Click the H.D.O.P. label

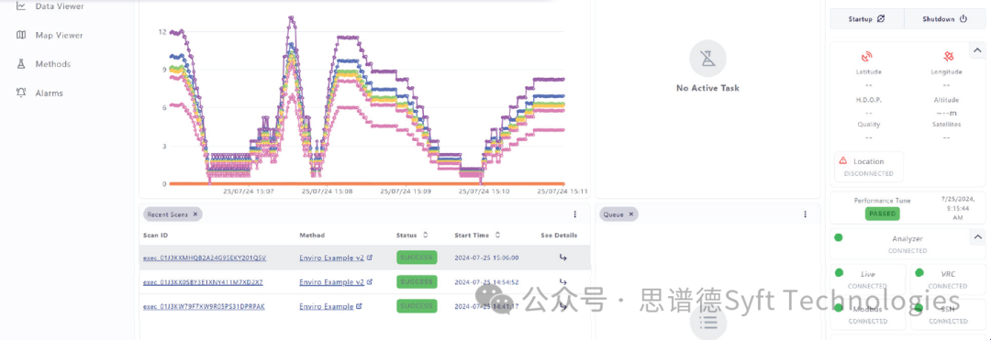tap(868, 100)
